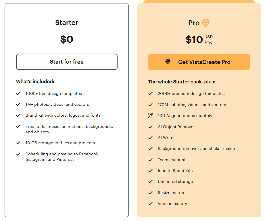The image size is (267, 221).
Task: Click the Resize feature text
Action: coord(171,193)
